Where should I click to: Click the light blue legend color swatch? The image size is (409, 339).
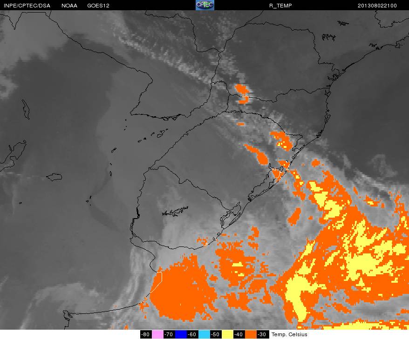tap(204, 334)
